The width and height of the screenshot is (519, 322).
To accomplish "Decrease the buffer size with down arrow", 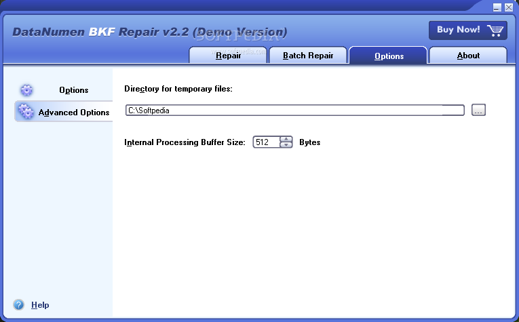I will click(286, 145).
